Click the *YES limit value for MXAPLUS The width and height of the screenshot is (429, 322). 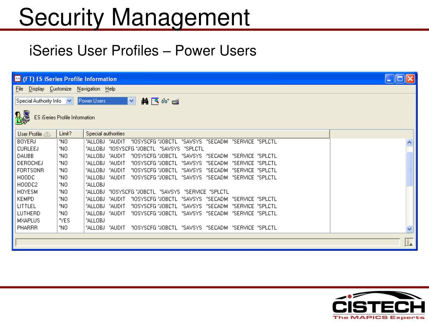coord(64,221)
